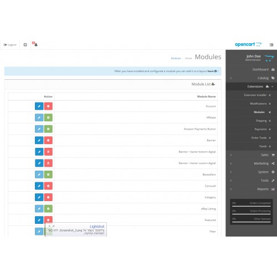Click the OpenCart logo
This screenshot has width=277, height=277.
[248, 44]
